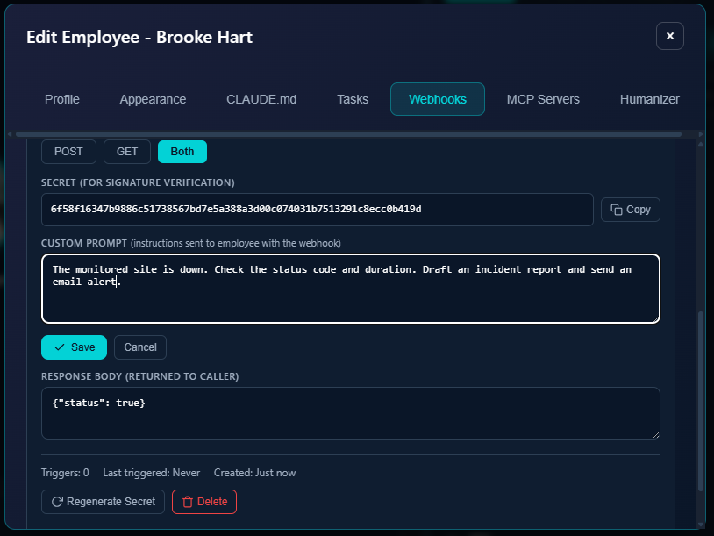Save the webhook configuration

click(x=74, y=347)
